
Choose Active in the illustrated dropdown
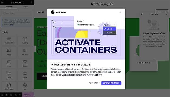[110, 29]
